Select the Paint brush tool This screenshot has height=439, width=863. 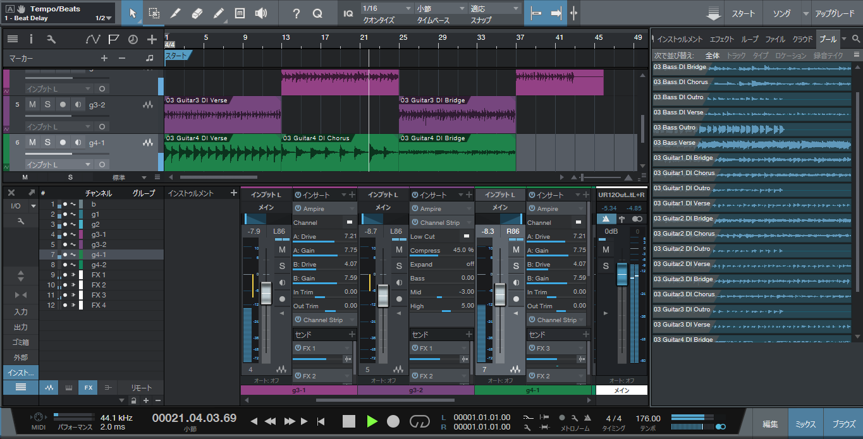coord(218,13)
